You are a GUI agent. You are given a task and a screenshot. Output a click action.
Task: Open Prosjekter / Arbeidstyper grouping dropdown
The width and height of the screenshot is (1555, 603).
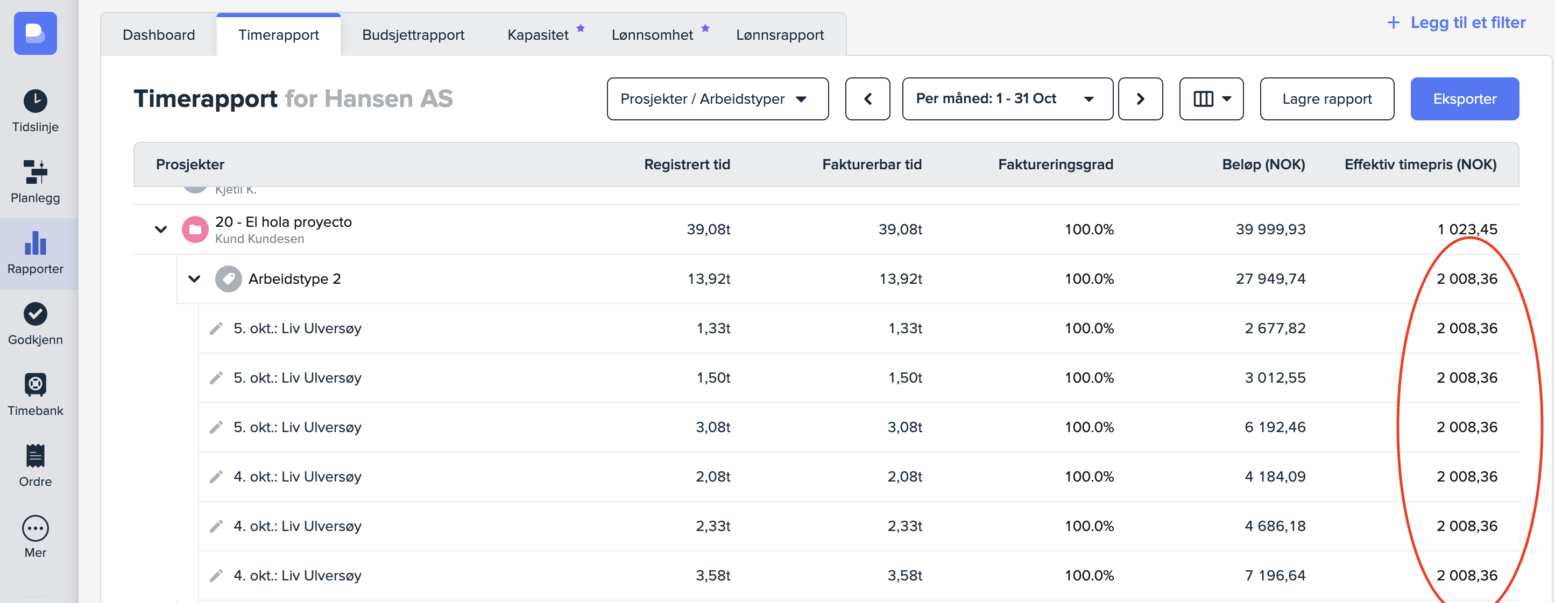(717, 99)
